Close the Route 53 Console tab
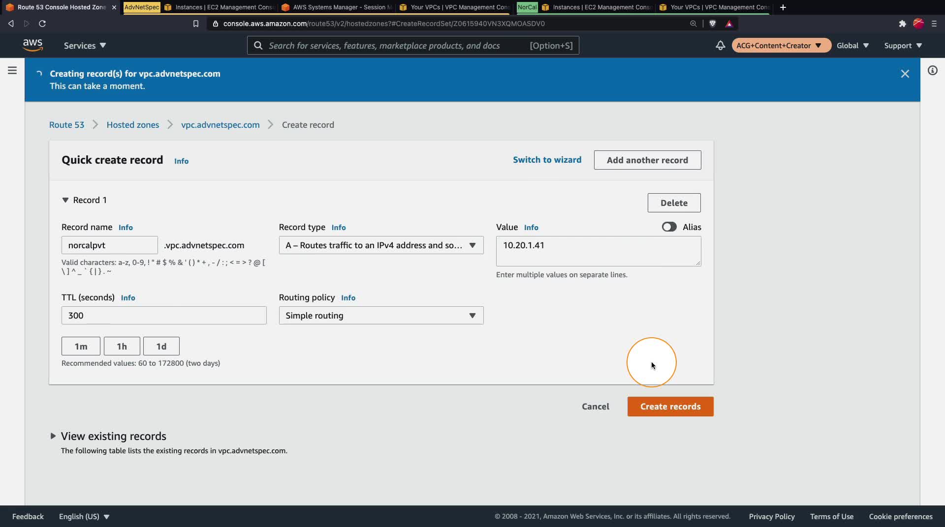The image size is (945, 527). pos(114,7)
